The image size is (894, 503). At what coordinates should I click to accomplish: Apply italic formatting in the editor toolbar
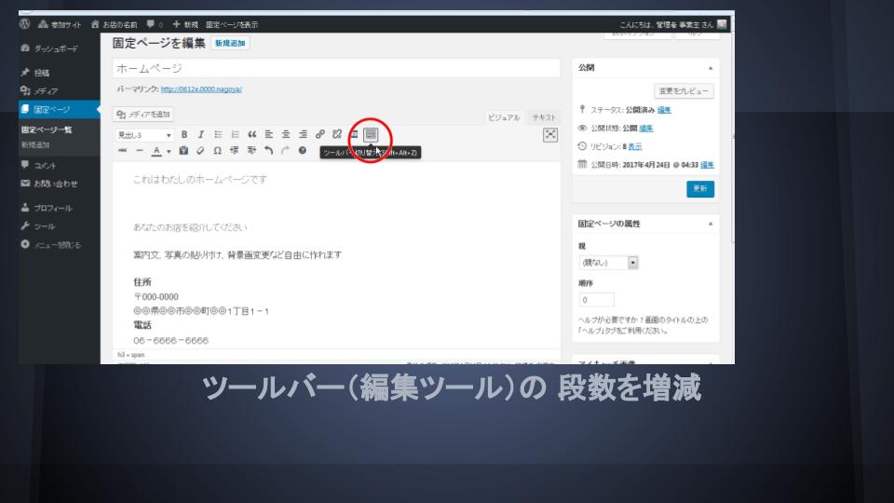coord(200,134)
